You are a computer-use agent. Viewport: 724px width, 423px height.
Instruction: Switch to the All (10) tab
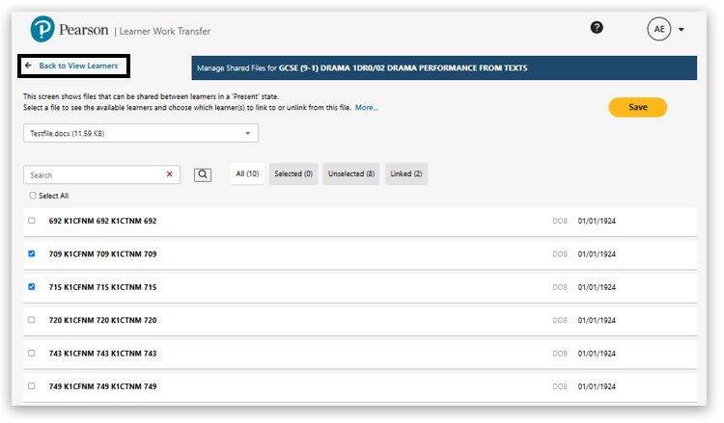pyautogui.click(x=247, y=174)
